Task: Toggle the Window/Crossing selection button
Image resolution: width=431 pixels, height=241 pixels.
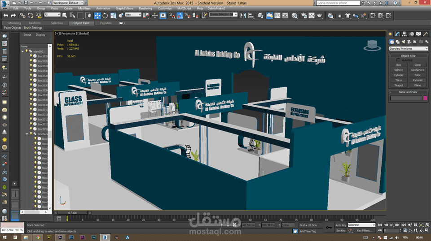Action: pos(88,16)
